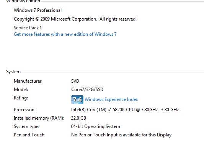The image size is (204, 144).
Task: Select the Windows 7 Professional text
Action: (38, 10)
